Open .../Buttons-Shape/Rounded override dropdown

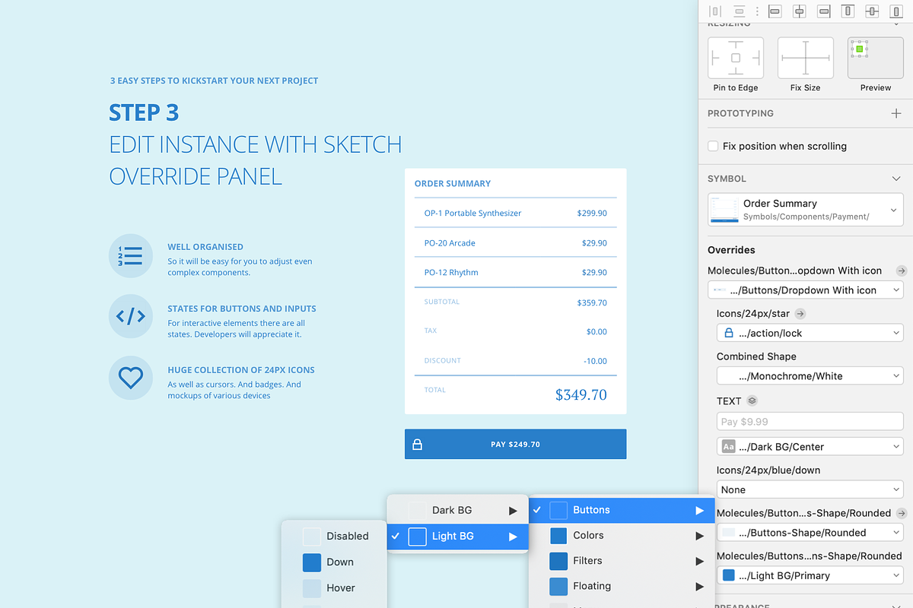pyautogui.click(x=810, y=532)
